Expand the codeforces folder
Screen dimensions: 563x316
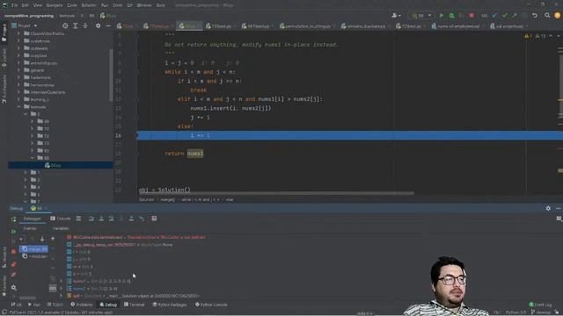(18, 41)
